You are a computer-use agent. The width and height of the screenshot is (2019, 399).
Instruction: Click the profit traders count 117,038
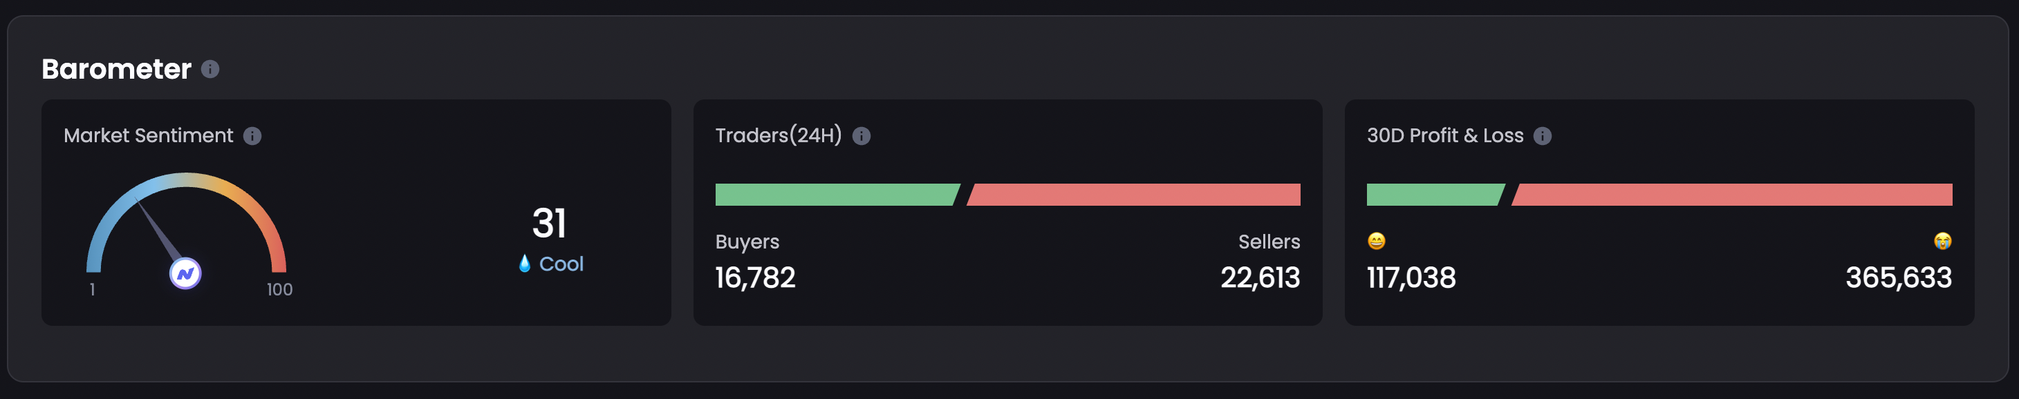click(x=1411, y=278)
